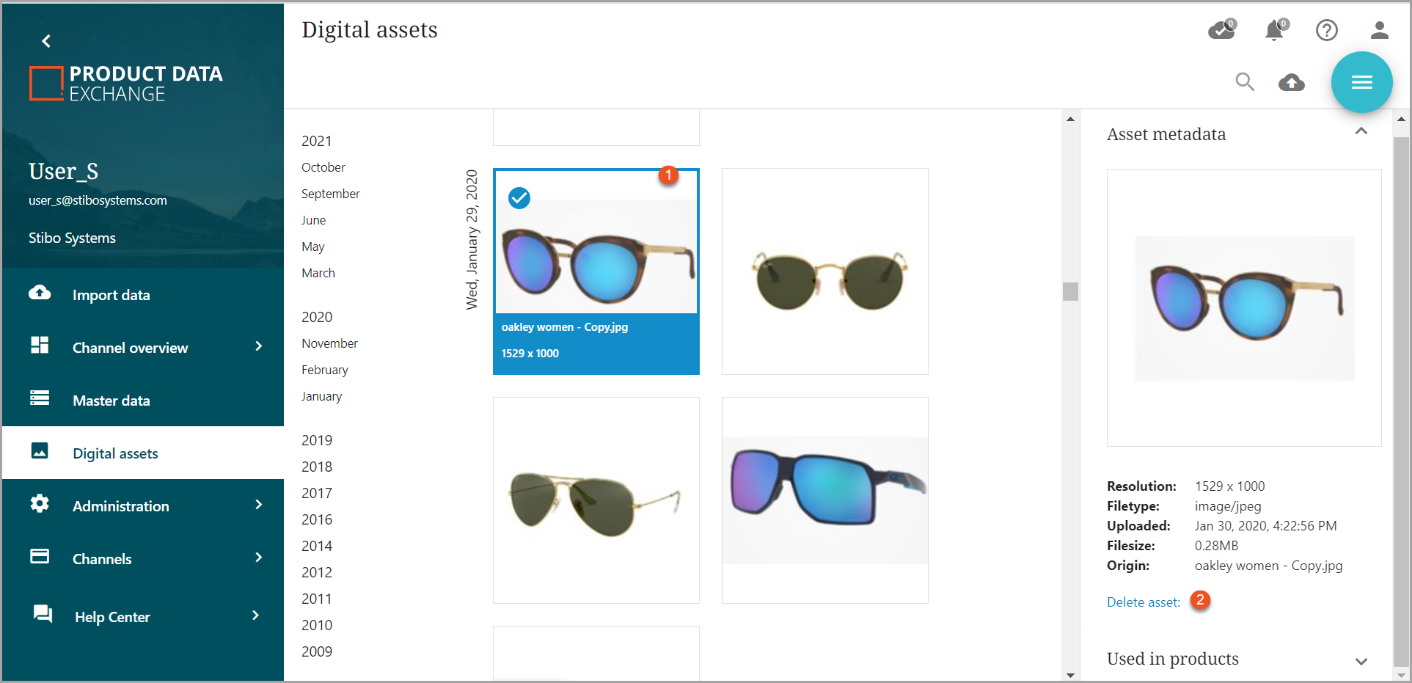Expand the Administration menu arrow

(259, 505)
